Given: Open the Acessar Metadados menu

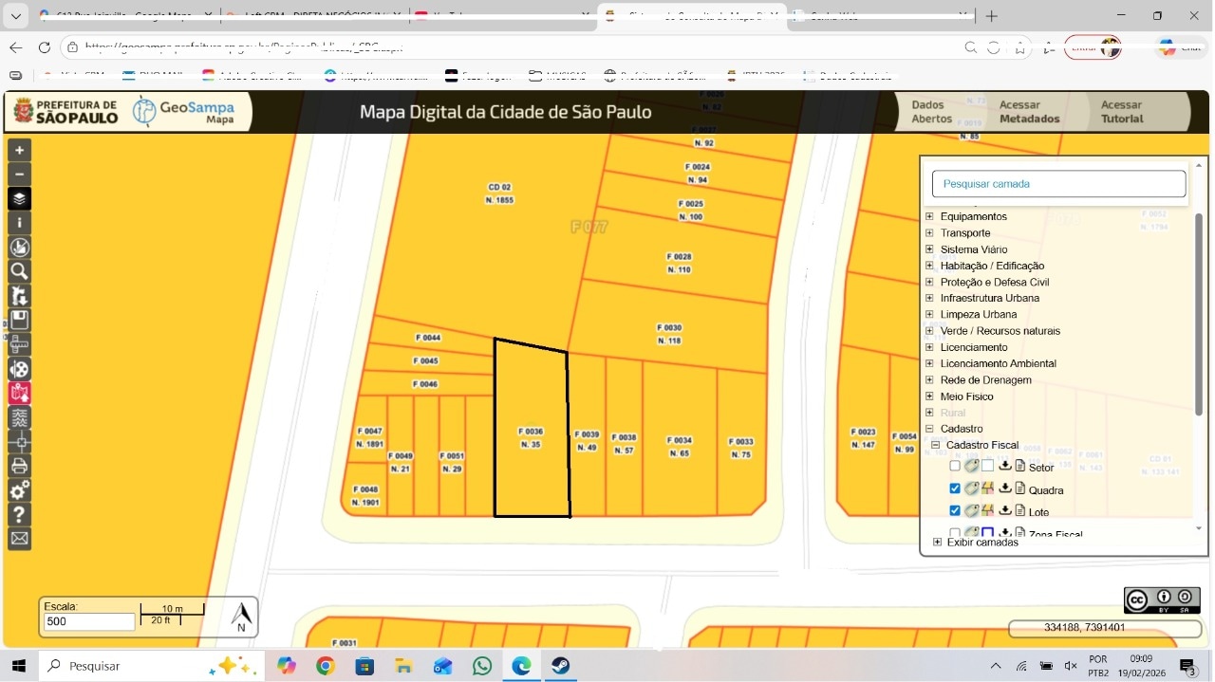Looking at the screenshot, I should (x=1029, y=112).
